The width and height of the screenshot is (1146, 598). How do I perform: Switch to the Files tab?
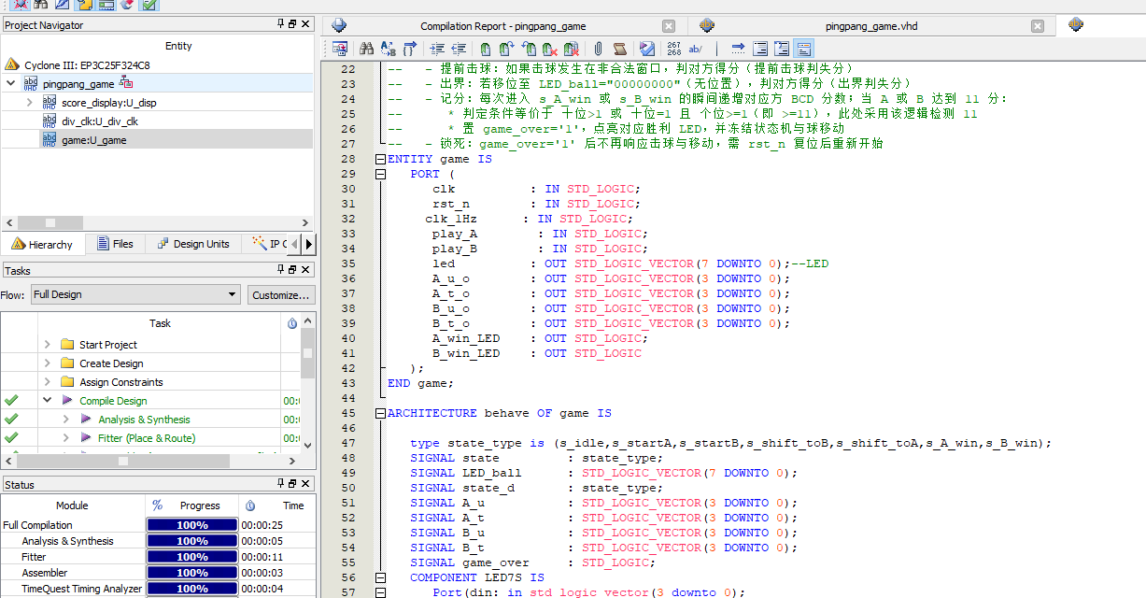[115, 244]
